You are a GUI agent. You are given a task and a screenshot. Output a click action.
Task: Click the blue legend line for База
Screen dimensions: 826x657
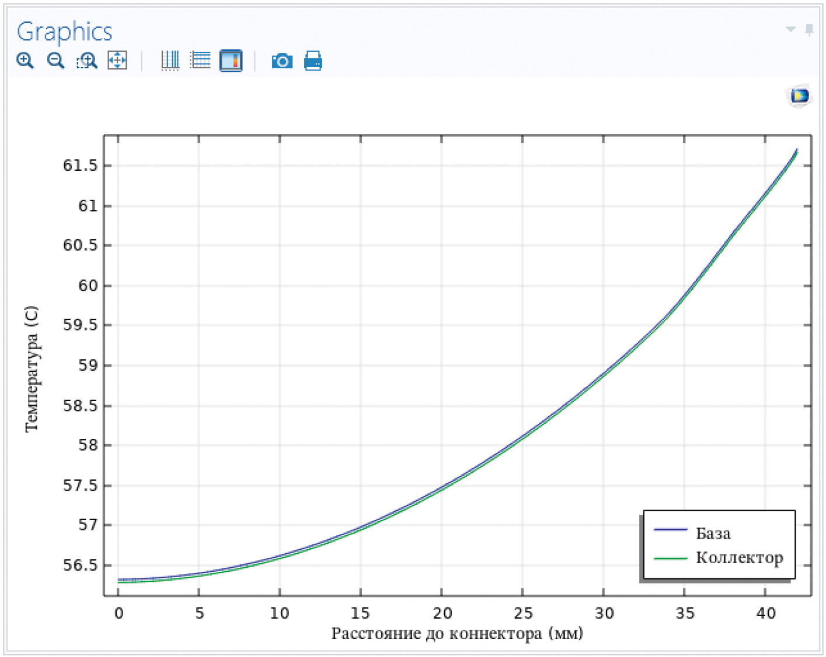pyautogui.click(x=671, y=529)
